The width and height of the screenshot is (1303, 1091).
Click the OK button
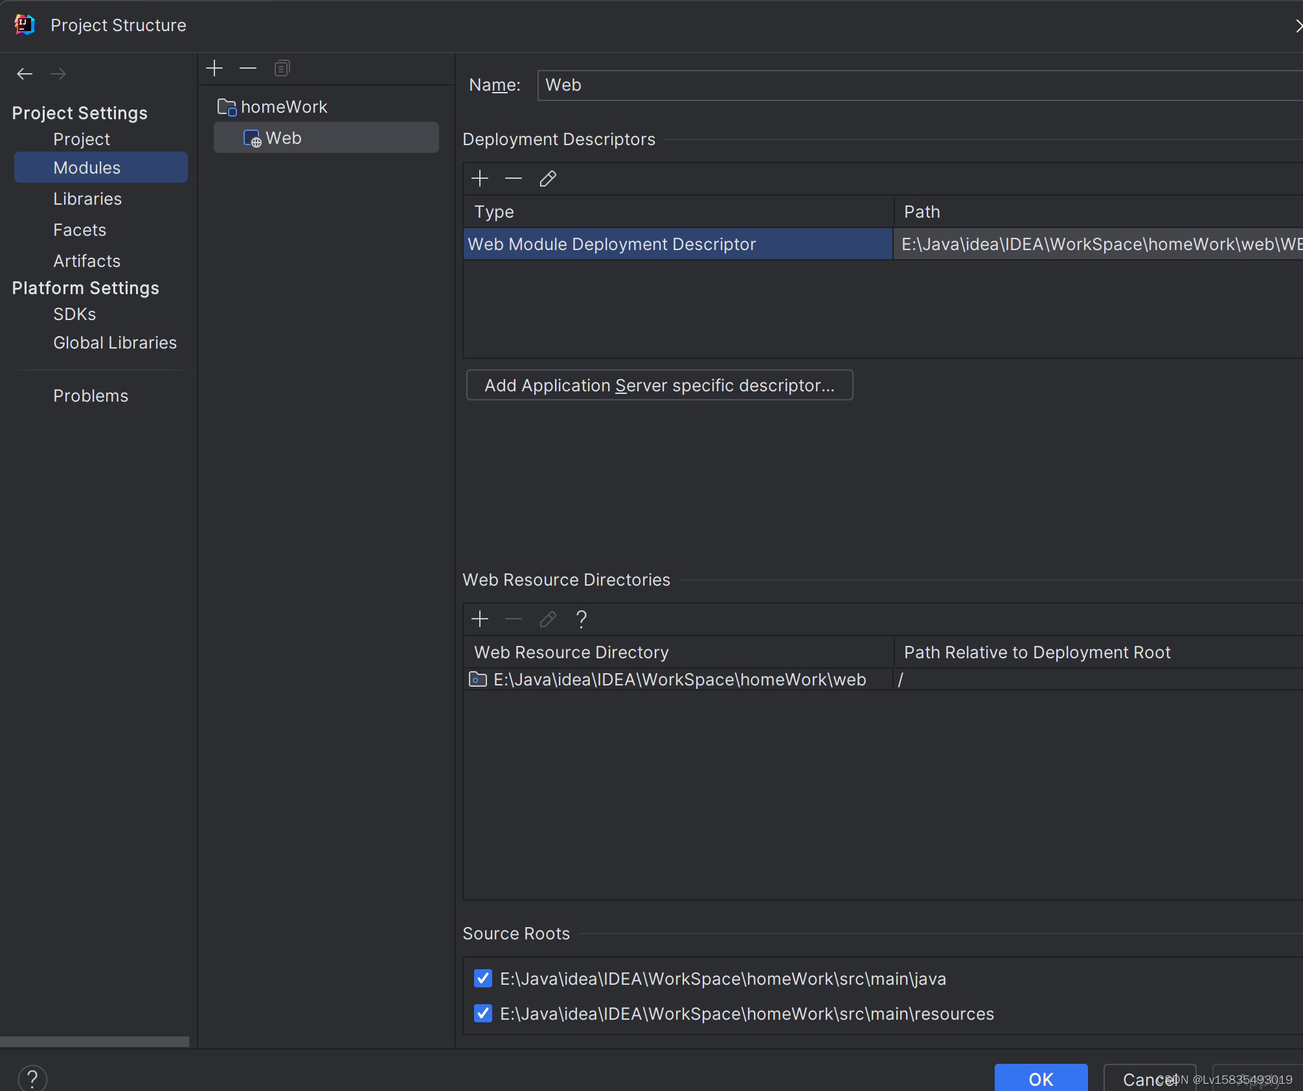1041,1078
